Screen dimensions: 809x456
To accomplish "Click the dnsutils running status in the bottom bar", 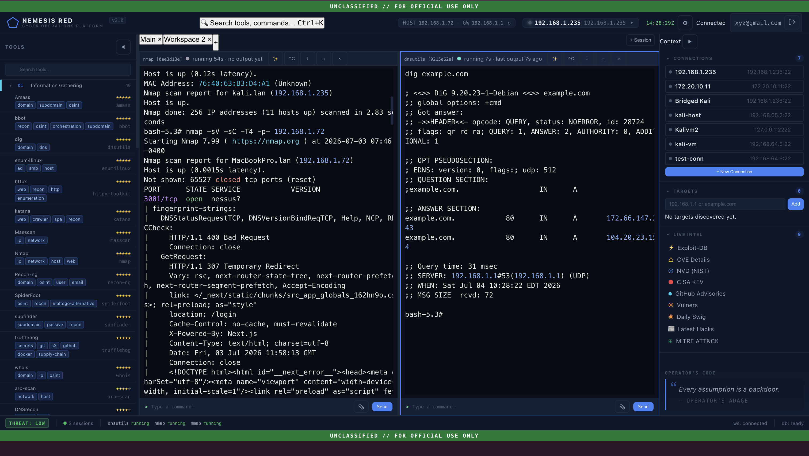I will [x=128, y=423].
